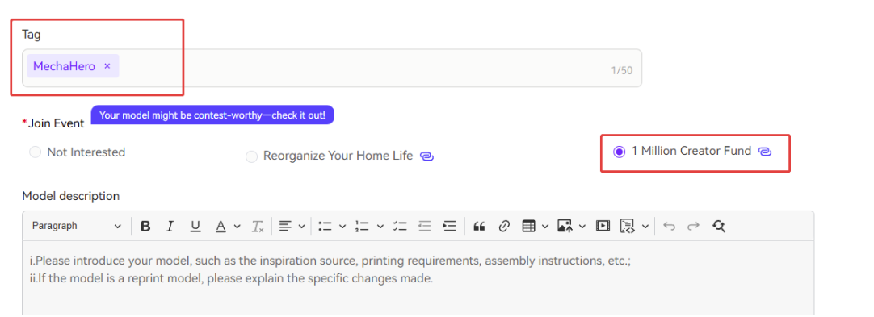
Task: Click inside the model description text area
Action: 418,278
